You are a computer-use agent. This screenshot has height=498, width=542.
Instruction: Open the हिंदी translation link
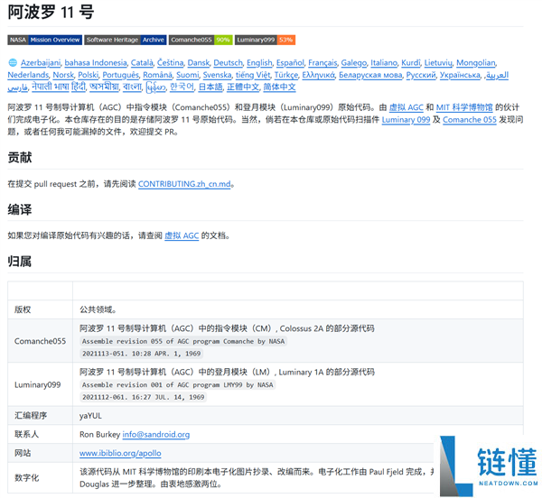79,87
